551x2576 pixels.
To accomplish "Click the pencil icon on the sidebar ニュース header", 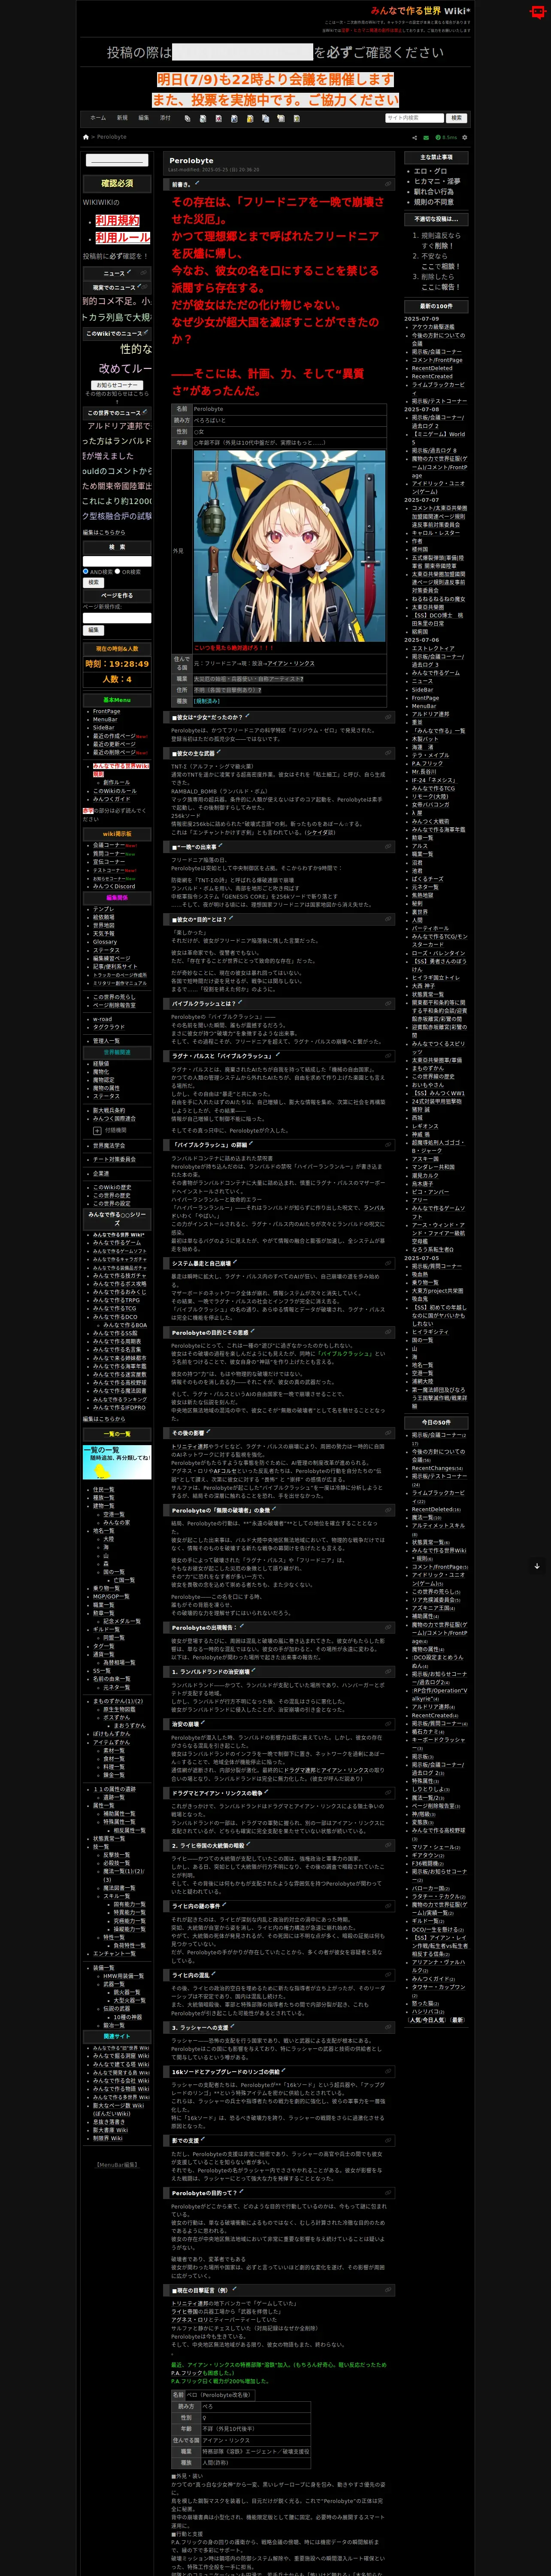I will click(130, 272).
